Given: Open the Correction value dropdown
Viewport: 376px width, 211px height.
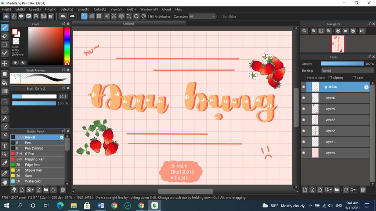Looking at the screenshot, I should 213,16.
